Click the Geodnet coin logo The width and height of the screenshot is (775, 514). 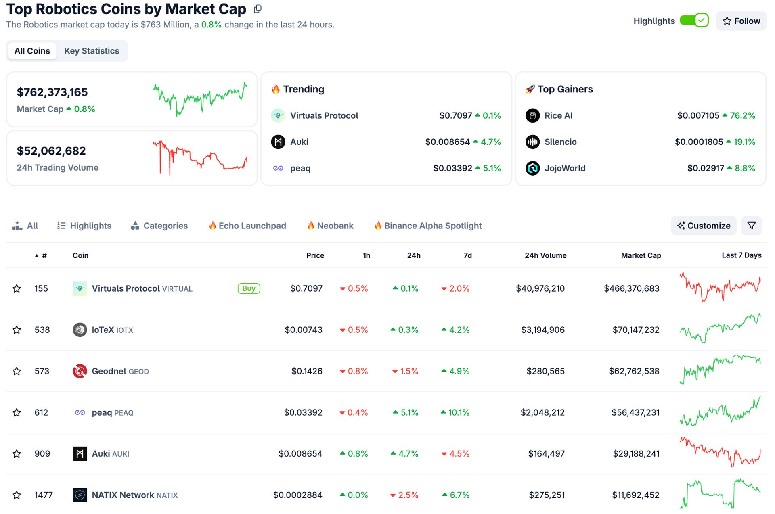[80, 371]
